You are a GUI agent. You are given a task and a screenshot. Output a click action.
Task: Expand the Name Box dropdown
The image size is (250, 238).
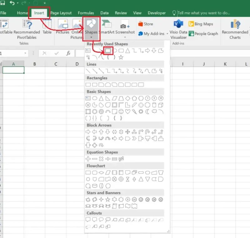25,53
